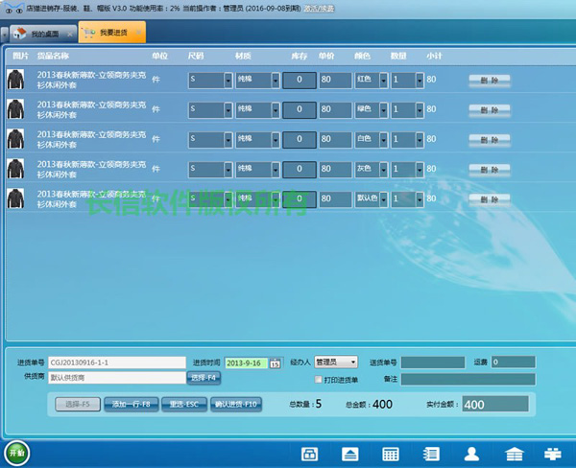Image resolution: width=576 pixels, height=468 pixels.
Task: Click the rightmost icon in bottom bar
Action: pyautogui.click(x=553, y=454)
